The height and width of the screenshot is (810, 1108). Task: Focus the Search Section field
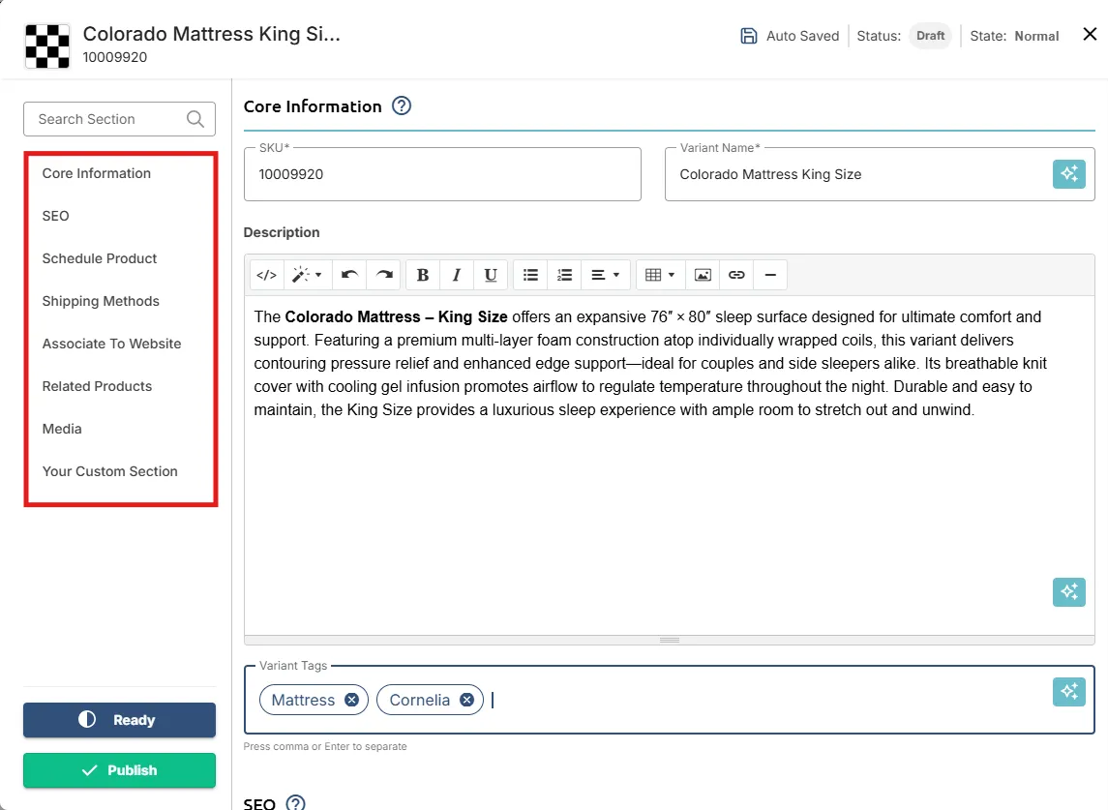pyautogui.click(x=119, y=119)
